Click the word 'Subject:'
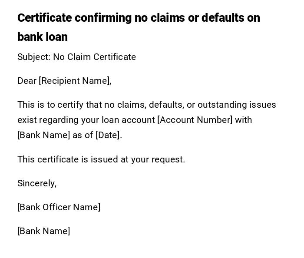 pyautogui.click(x=33, y=57)
